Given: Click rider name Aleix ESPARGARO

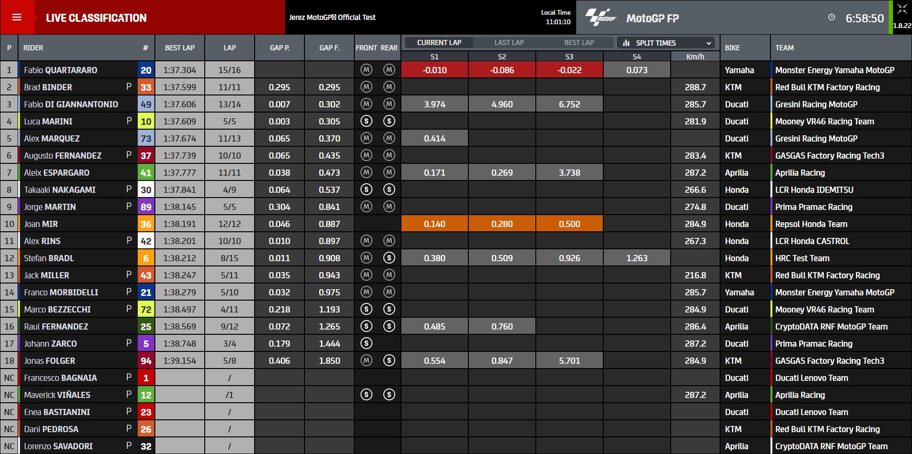Looking at the screenshot, I should (57, 173).
